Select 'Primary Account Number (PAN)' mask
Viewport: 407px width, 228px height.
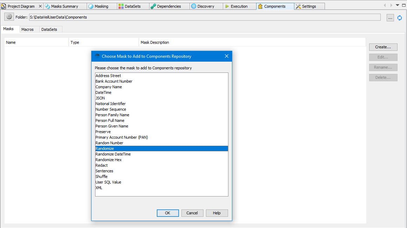[162, 137]
